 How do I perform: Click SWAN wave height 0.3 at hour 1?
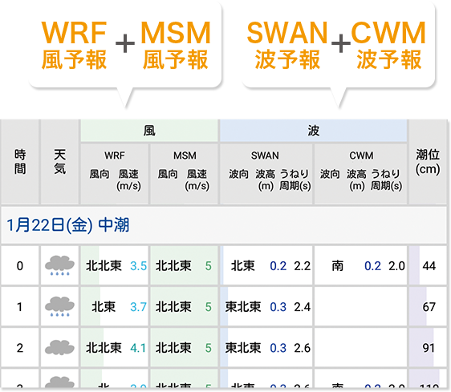point(278,307)
